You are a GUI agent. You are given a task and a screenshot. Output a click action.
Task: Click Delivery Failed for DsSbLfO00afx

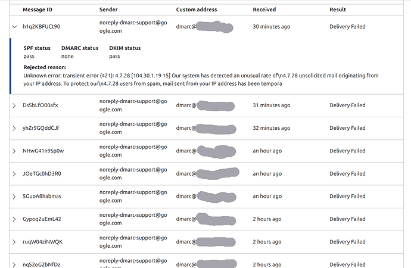pos(347,105)
